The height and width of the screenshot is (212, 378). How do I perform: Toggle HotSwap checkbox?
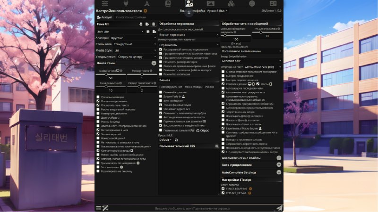point(98,159)
